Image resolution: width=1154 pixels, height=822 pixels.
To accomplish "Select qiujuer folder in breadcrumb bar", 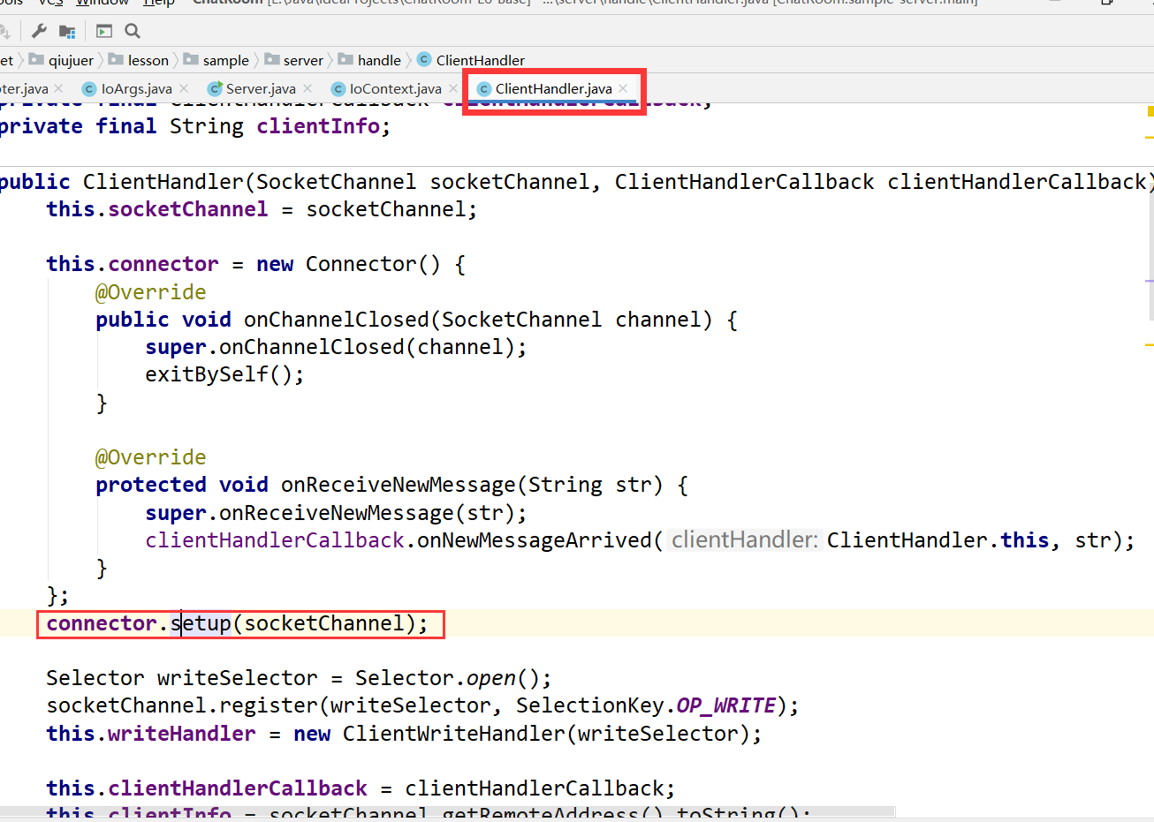I will pyautogui.click(x=71, y=60).
